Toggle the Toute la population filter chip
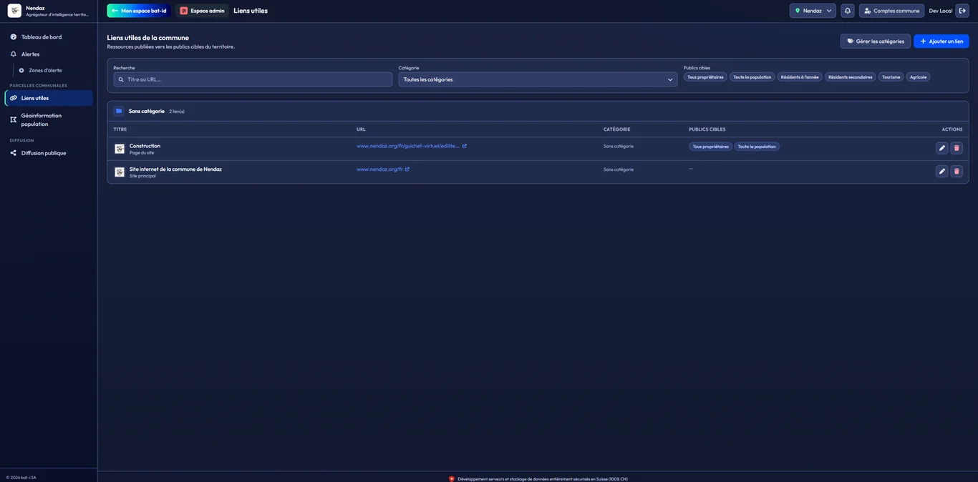 tap(752, 77)
